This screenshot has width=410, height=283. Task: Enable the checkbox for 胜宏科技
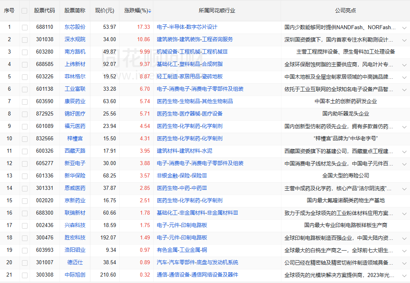pos(25,238)
